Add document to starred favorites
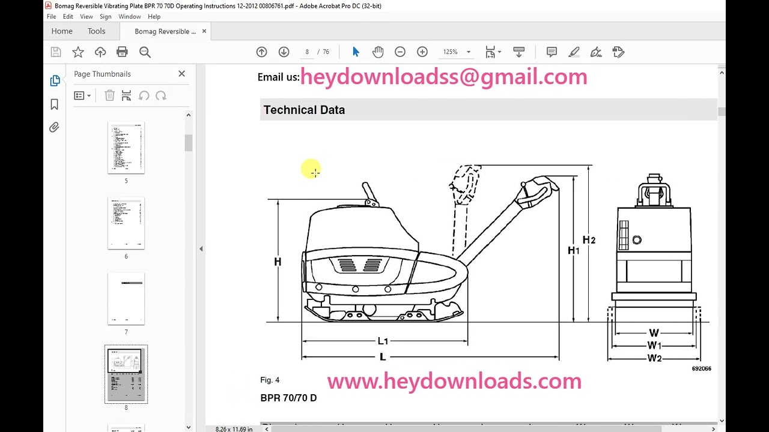Image resolution: width=769 pixels, height=432 pixels. pos(78,52)
